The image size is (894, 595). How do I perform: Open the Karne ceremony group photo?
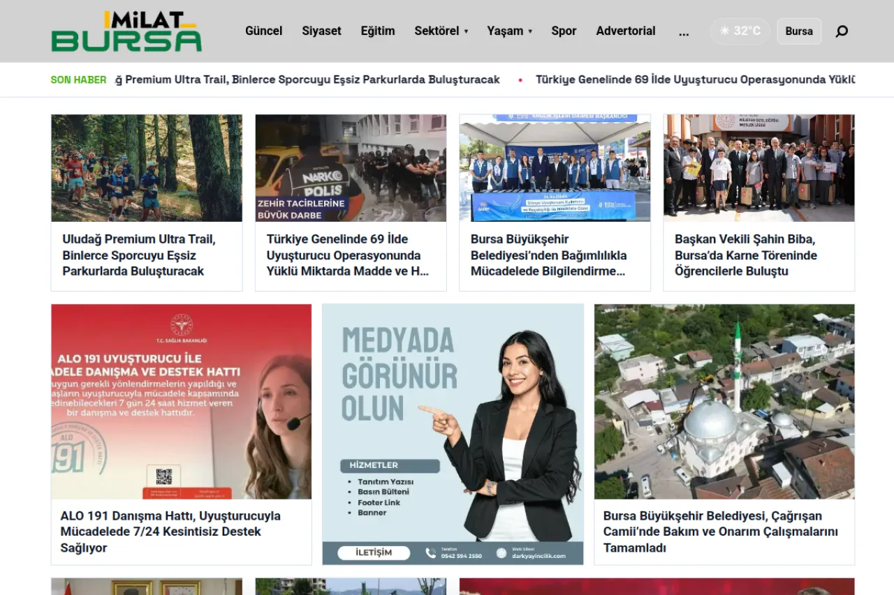(x=759, y=168)
